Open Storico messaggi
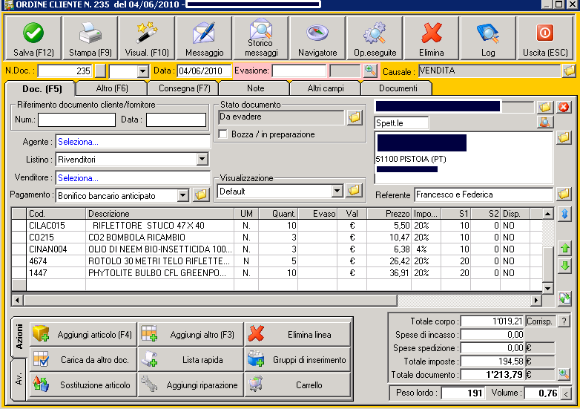Screen dimensions: 580x409 261,38
